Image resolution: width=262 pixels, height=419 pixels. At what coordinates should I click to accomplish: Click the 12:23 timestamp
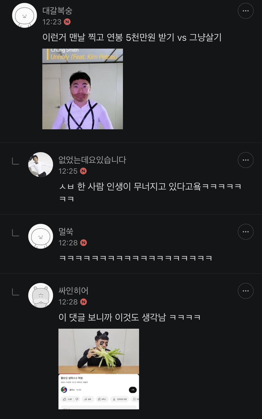point(52,22)
